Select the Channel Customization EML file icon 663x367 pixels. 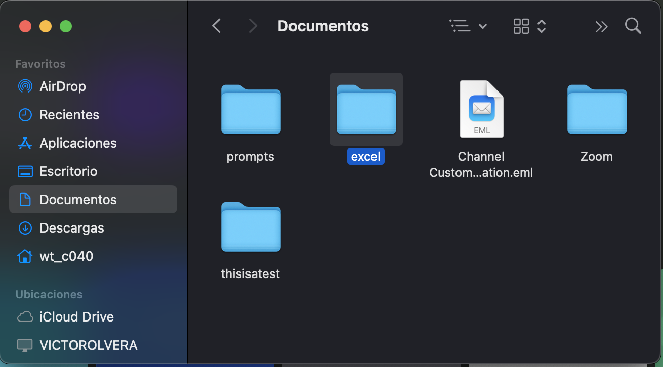481,109
